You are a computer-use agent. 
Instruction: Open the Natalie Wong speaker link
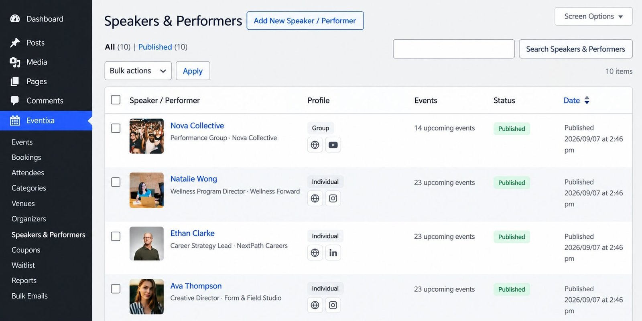[x=194, y=179]
